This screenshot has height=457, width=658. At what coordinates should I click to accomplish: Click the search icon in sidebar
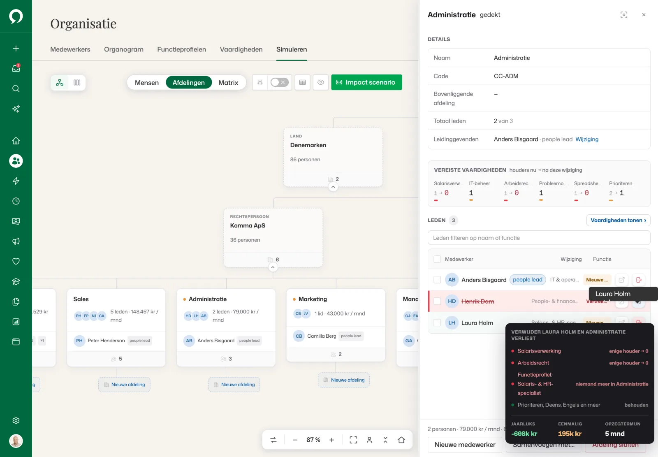(16, 88)
